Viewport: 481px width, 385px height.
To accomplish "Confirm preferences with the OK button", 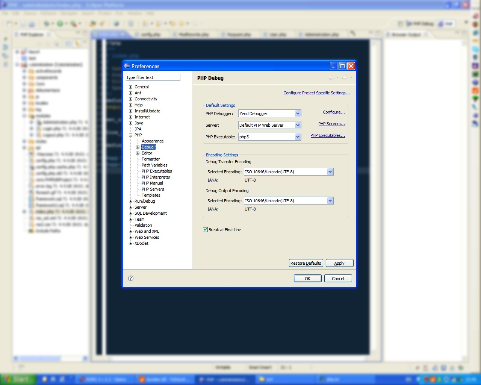I will coord(307,279).
